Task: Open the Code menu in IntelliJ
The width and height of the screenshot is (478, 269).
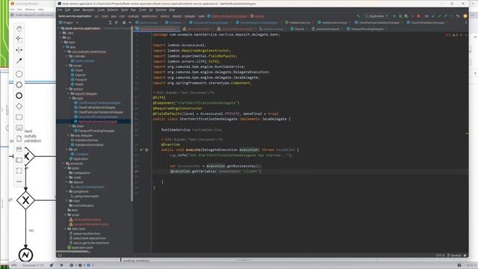Action: [101, 10]
